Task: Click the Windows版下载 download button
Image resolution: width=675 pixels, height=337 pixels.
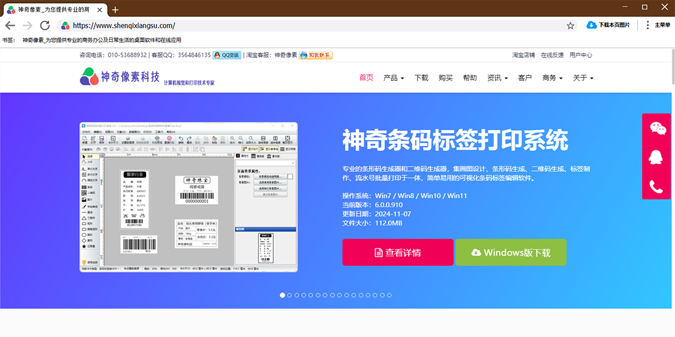Action: 511,252
